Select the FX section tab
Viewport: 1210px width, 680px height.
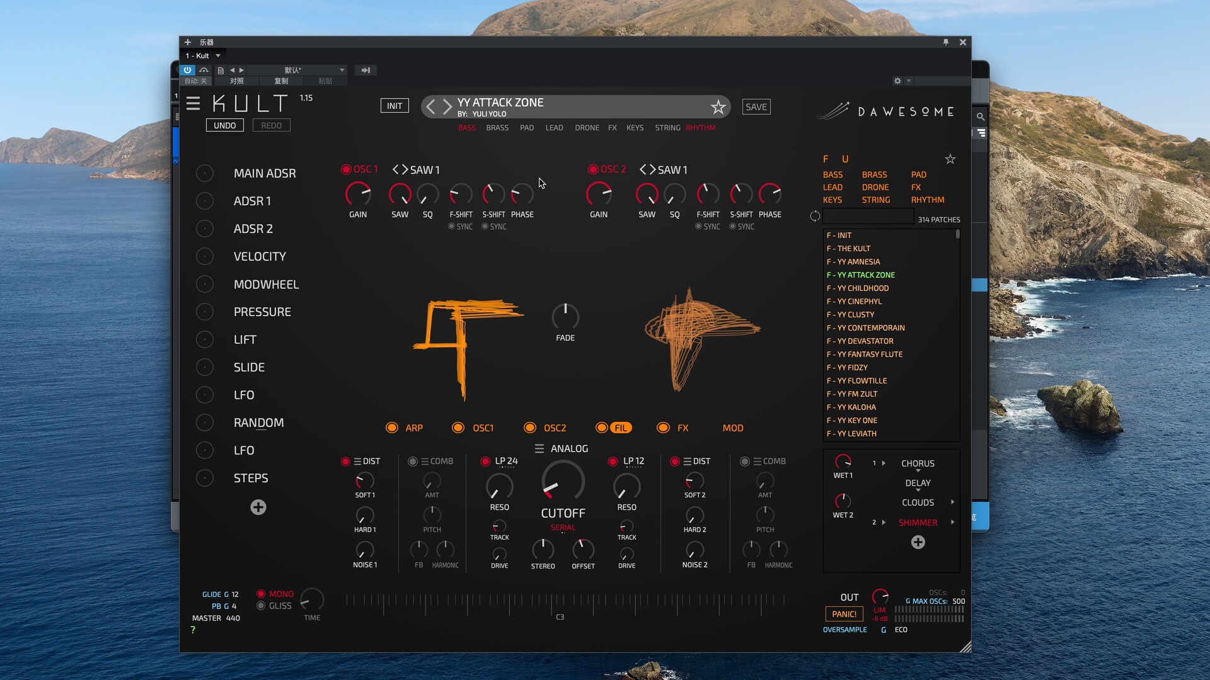682,428
